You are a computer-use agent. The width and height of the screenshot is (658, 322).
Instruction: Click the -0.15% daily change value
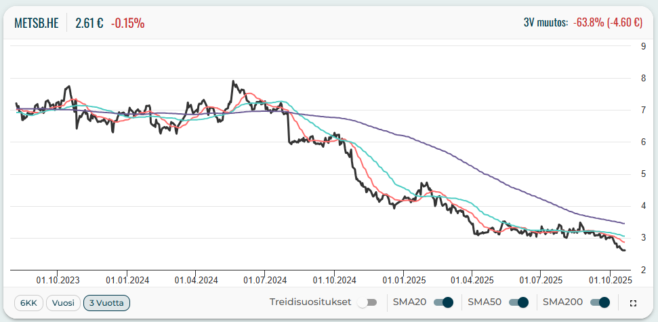click(128, 22)
